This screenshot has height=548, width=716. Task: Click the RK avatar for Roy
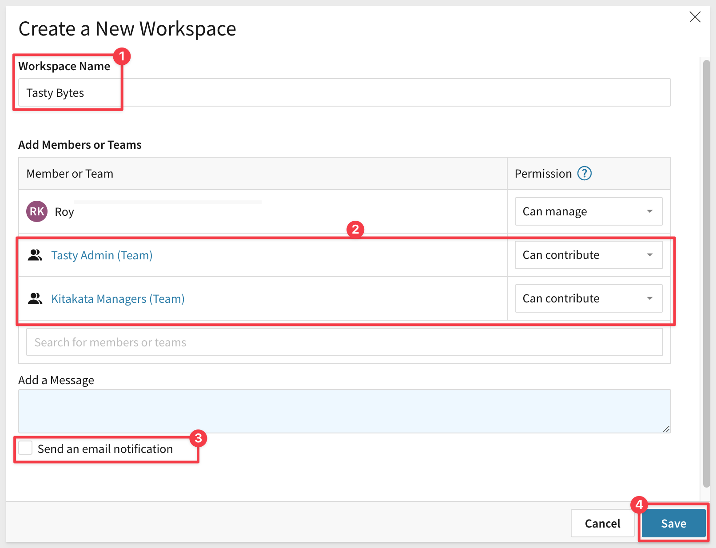point(37,211)
